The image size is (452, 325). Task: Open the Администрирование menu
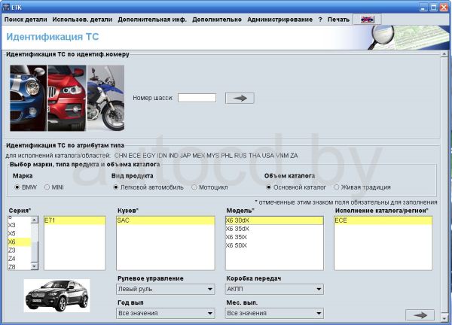pos(279,20)
